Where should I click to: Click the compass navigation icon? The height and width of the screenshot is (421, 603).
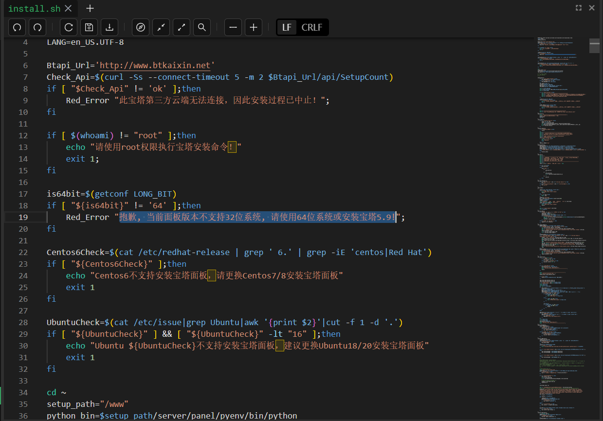[141, 28]
